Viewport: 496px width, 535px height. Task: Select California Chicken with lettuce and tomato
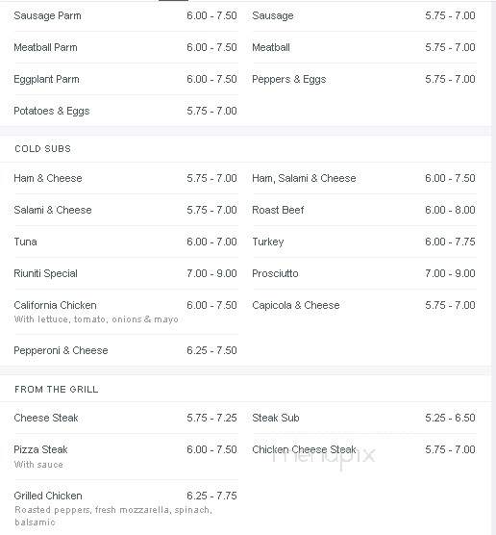coord(126,312)
